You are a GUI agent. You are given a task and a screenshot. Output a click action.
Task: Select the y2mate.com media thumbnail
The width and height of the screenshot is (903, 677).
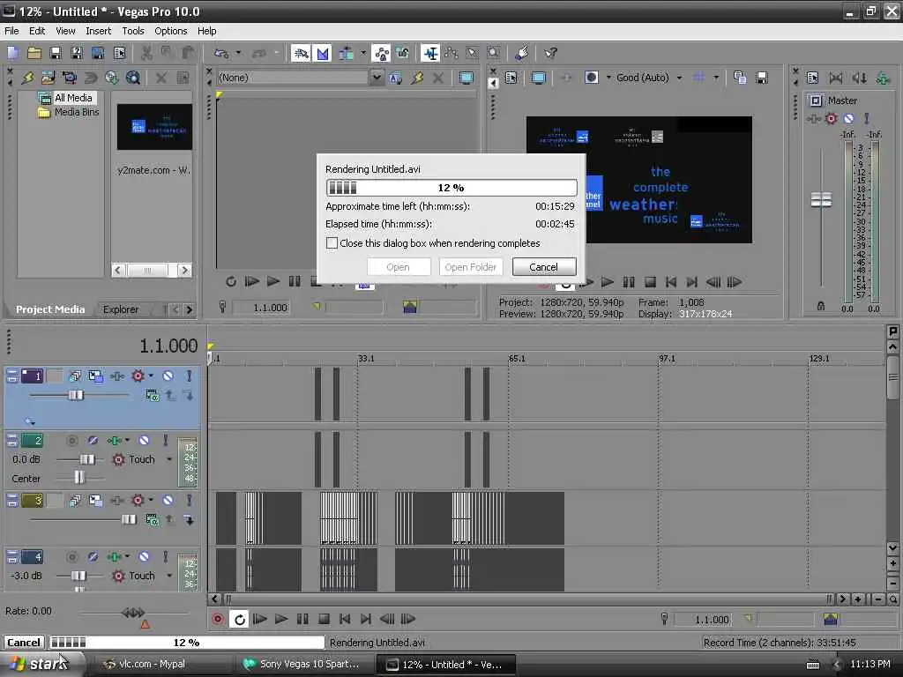click(x=154, y=127)
